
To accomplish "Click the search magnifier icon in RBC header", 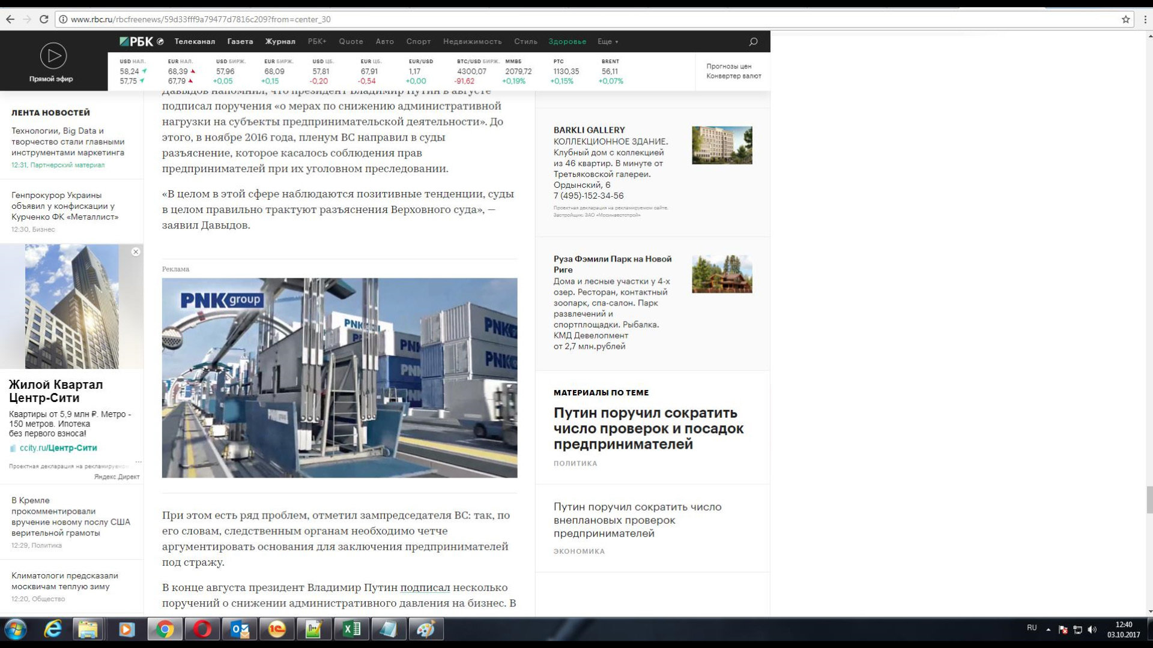I will tap(753, 41).
